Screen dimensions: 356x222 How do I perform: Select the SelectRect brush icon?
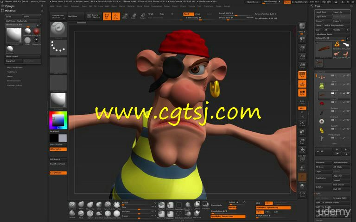(x=179, y=205)
